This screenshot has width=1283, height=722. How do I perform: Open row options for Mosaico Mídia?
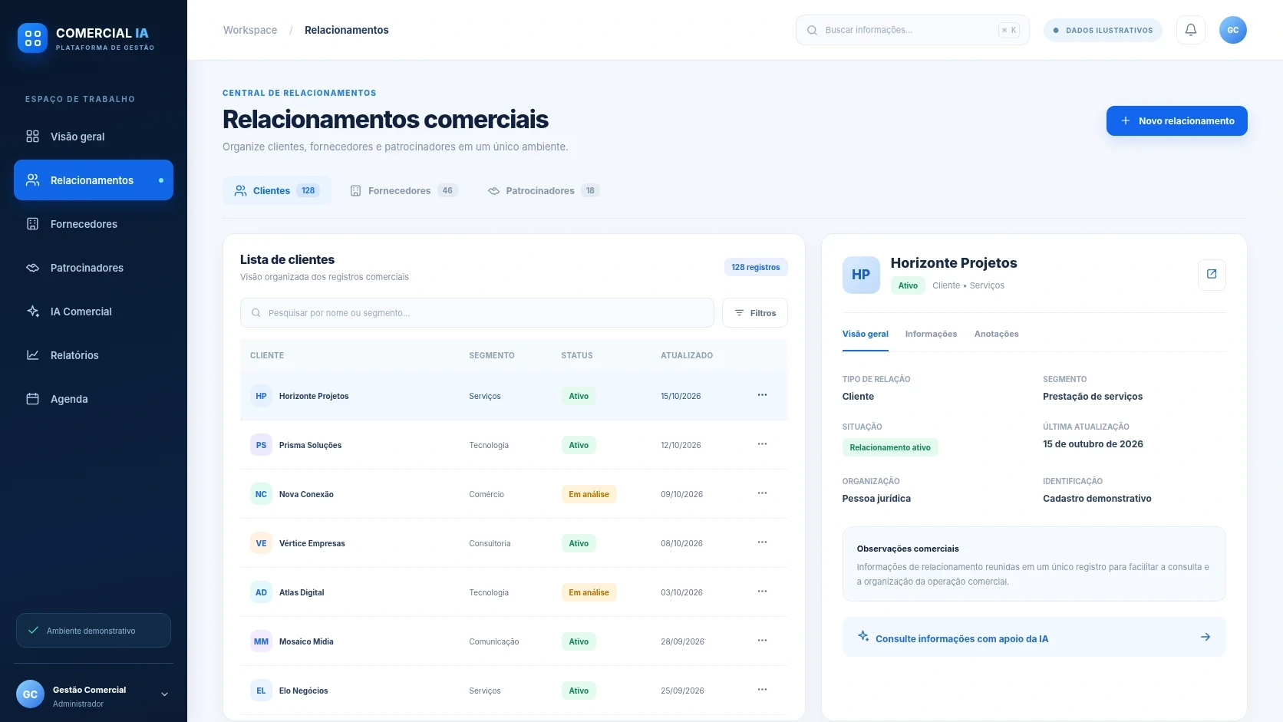[762, 641]
